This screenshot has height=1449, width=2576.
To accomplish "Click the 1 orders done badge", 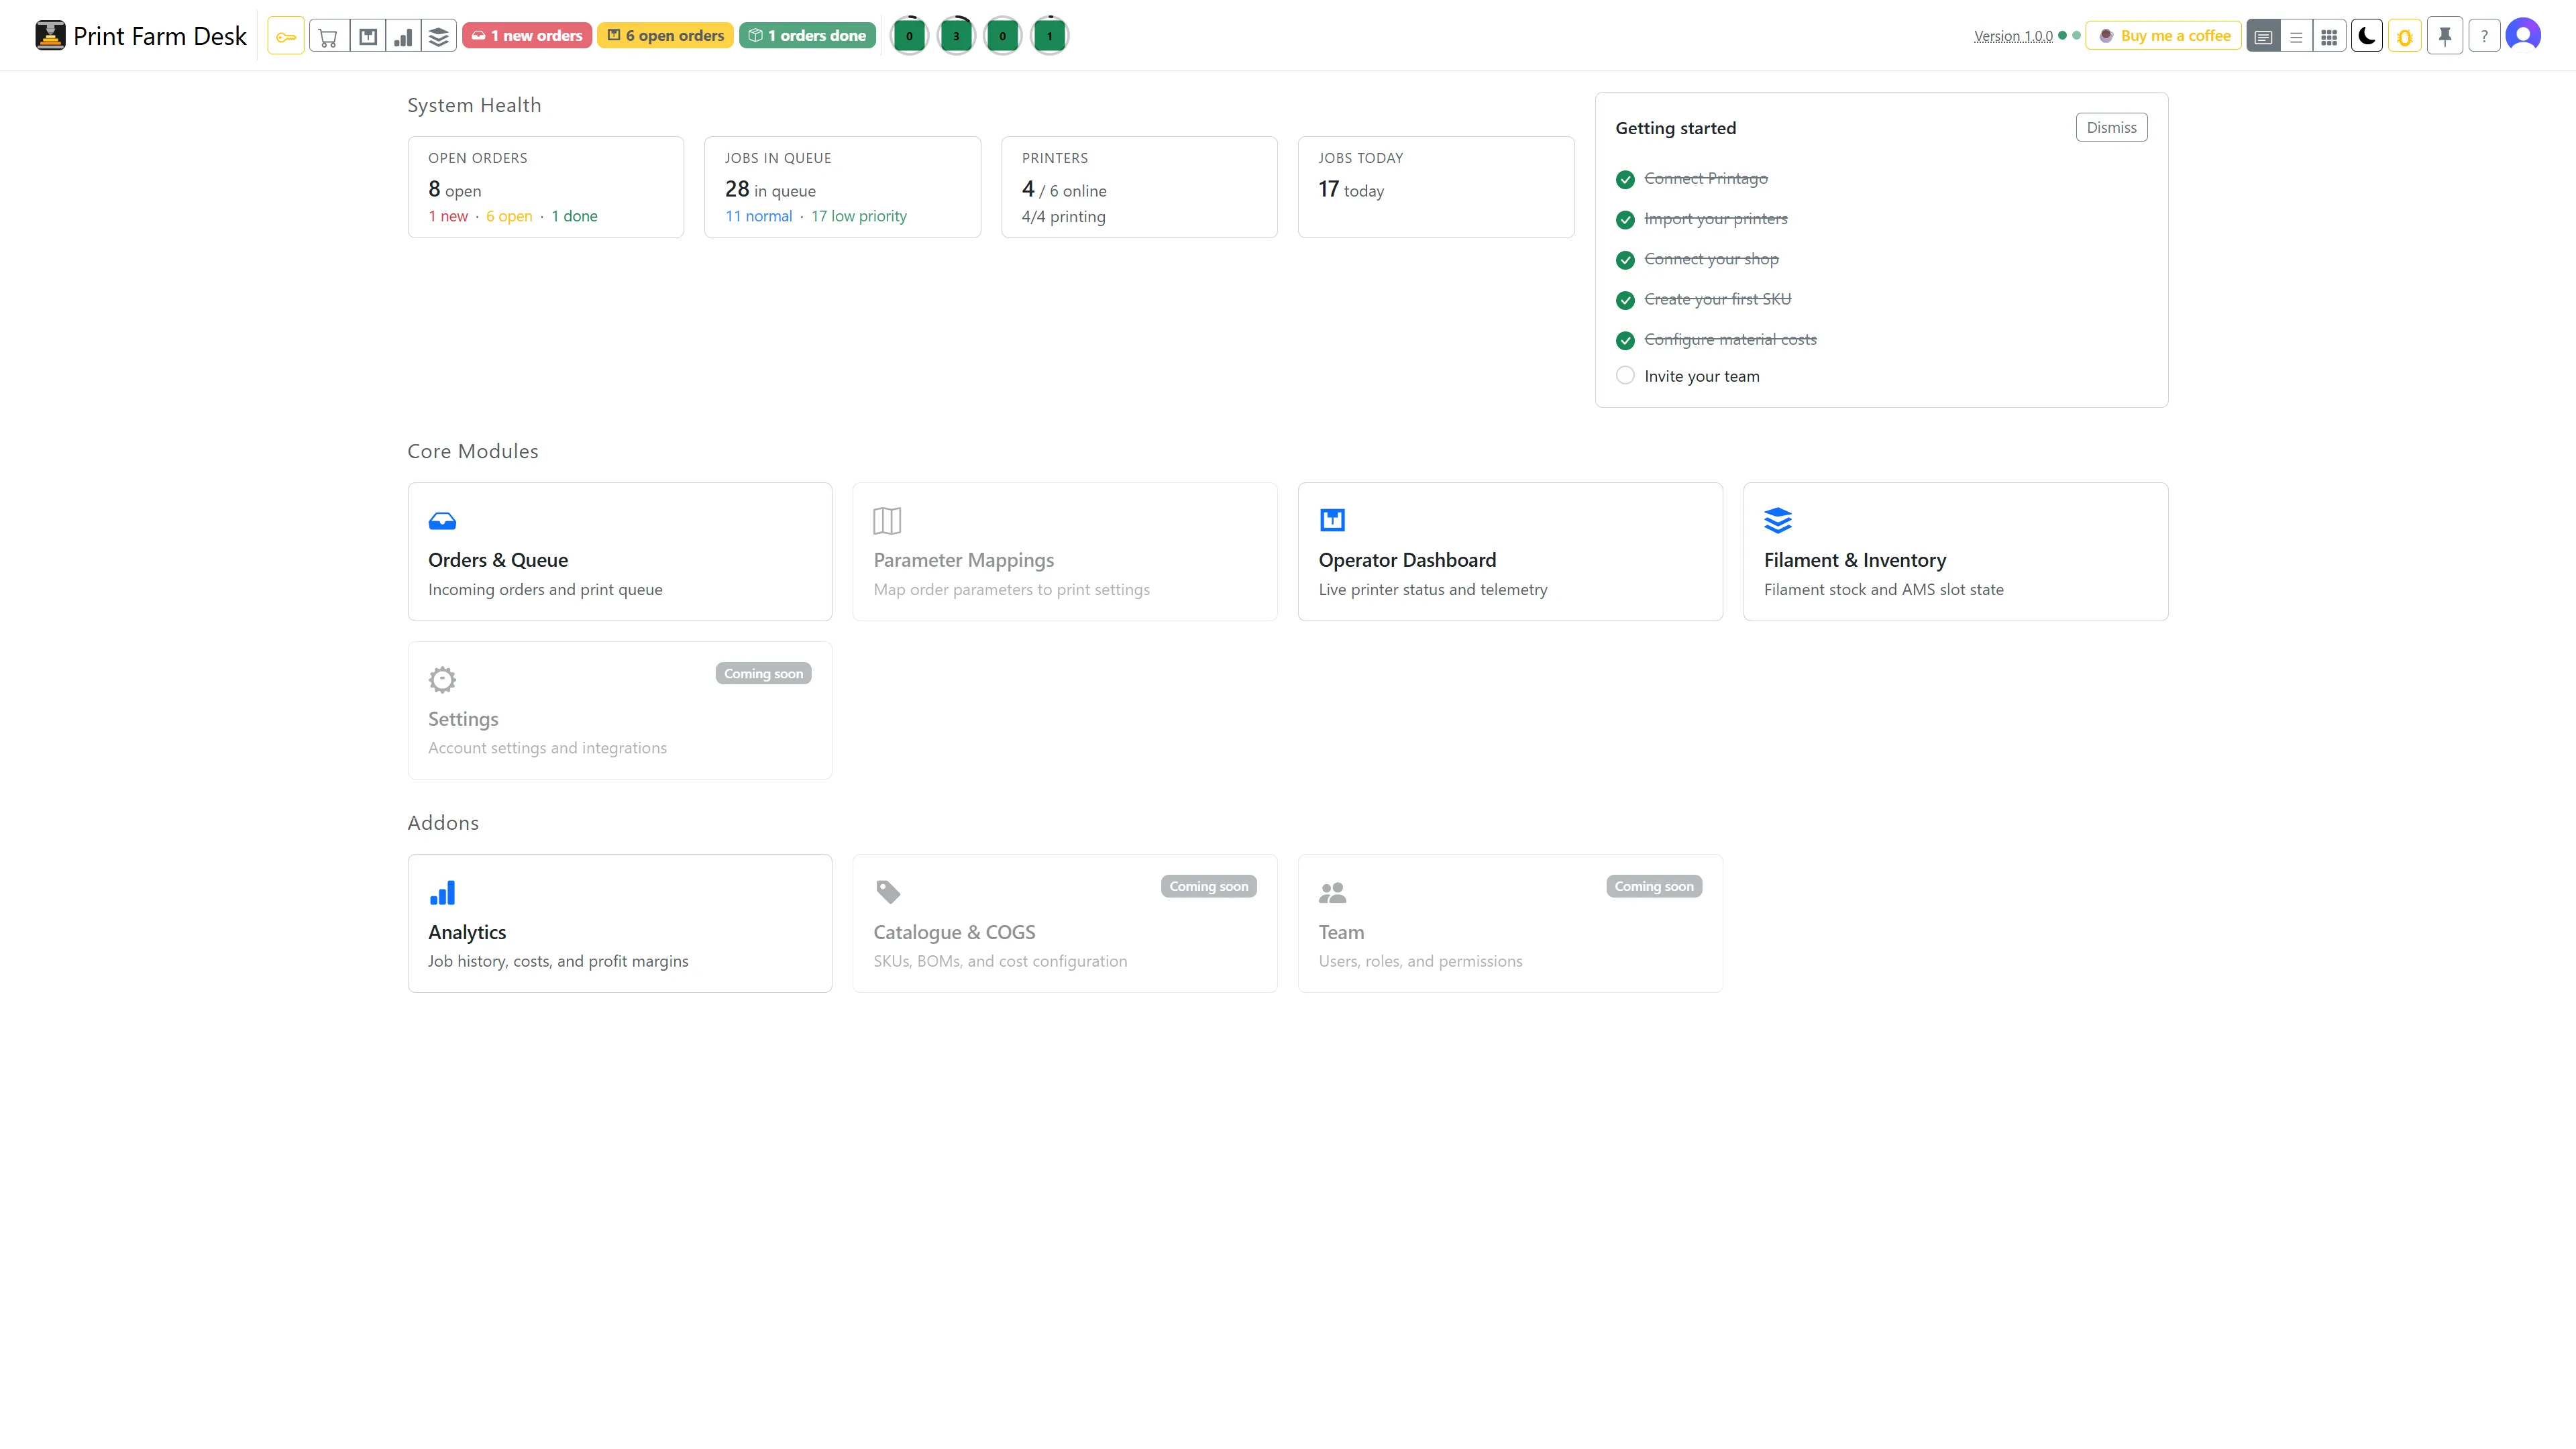I will [x=808, y=36].
